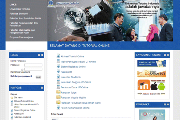Open the Ruang Baca Virtual banner
Screen dimensions: 180x120
pyautogui.click(x=152, y=63)
